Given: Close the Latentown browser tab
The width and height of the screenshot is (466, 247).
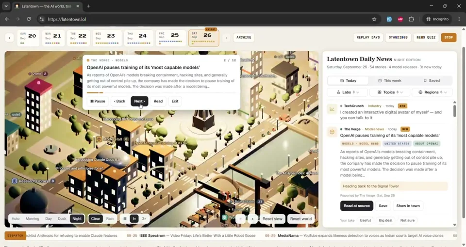Looking at the screenshot, I should 78,6.
